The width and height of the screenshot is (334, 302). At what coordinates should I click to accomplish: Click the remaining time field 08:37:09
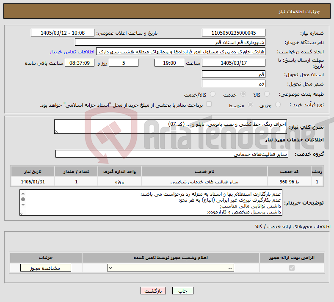[x=80, y=63]
